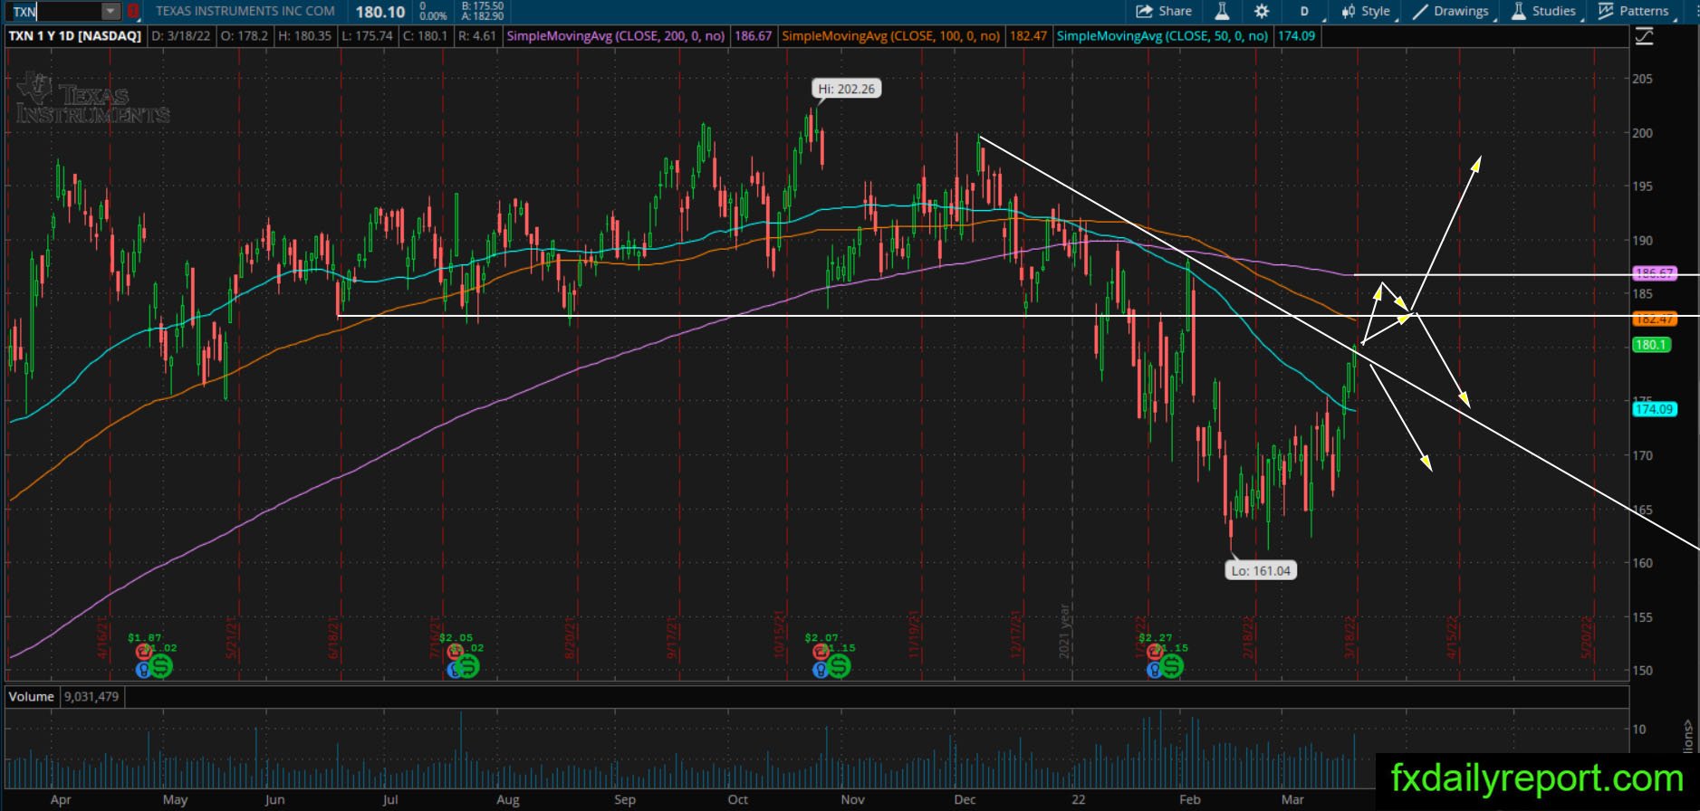Click the green dividend icon near January 2022
Viewport: 1700px width, 811px height.
[x=1172, y=667]
